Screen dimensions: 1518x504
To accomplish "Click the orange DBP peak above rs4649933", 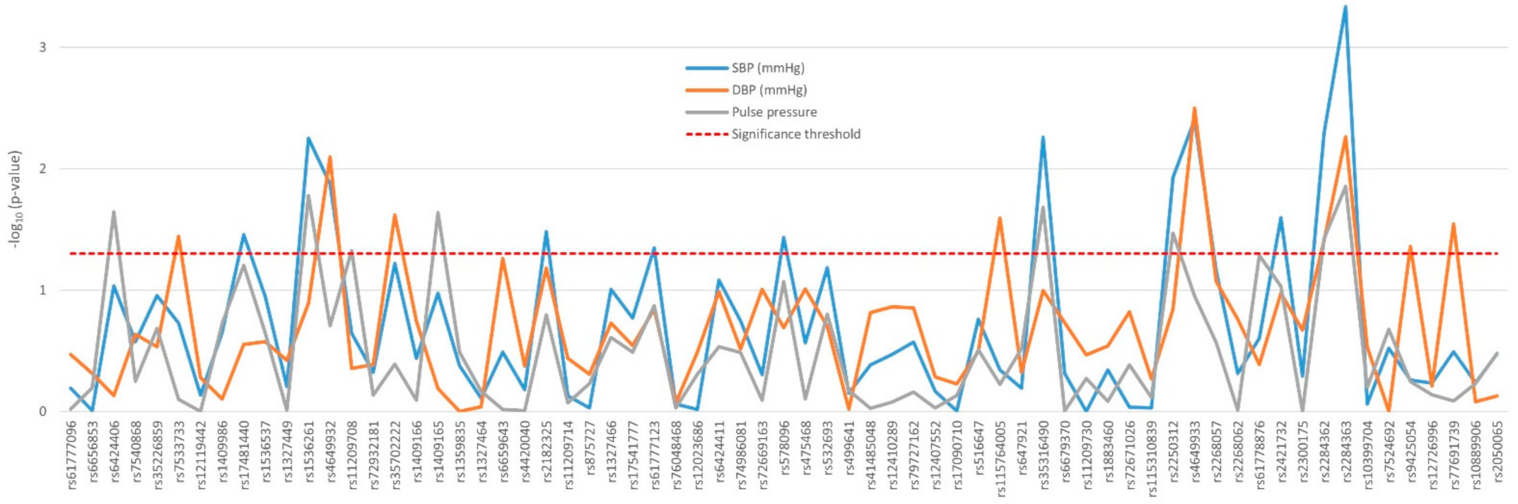I will click(x=1194, y=109).
